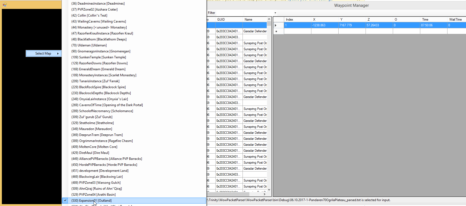Image resolution: width=466 pixels, height=206 pixels.
Task: Click the application icon in the title bar
Action: coord(4,5)
